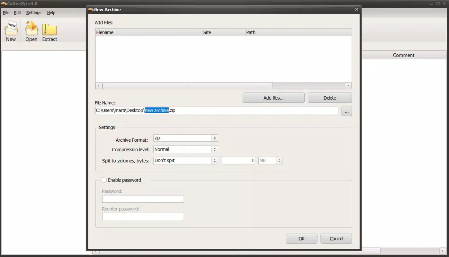Open the File menu
The image size is (449, 257).
(x=6, y=13)
